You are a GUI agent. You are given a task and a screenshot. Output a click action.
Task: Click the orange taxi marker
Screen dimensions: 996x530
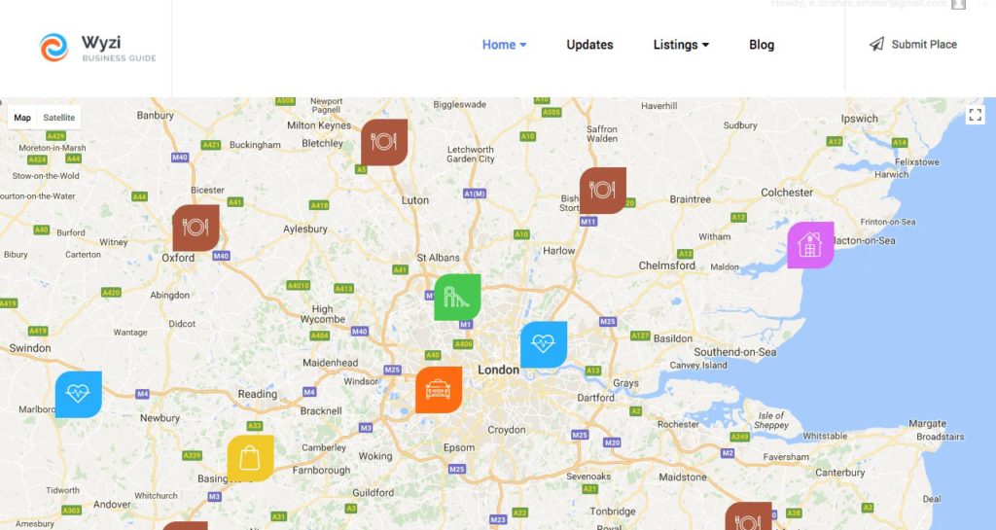(x=439, y=390)
